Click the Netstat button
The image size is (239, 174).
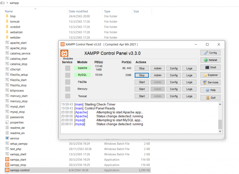(210, 60)
